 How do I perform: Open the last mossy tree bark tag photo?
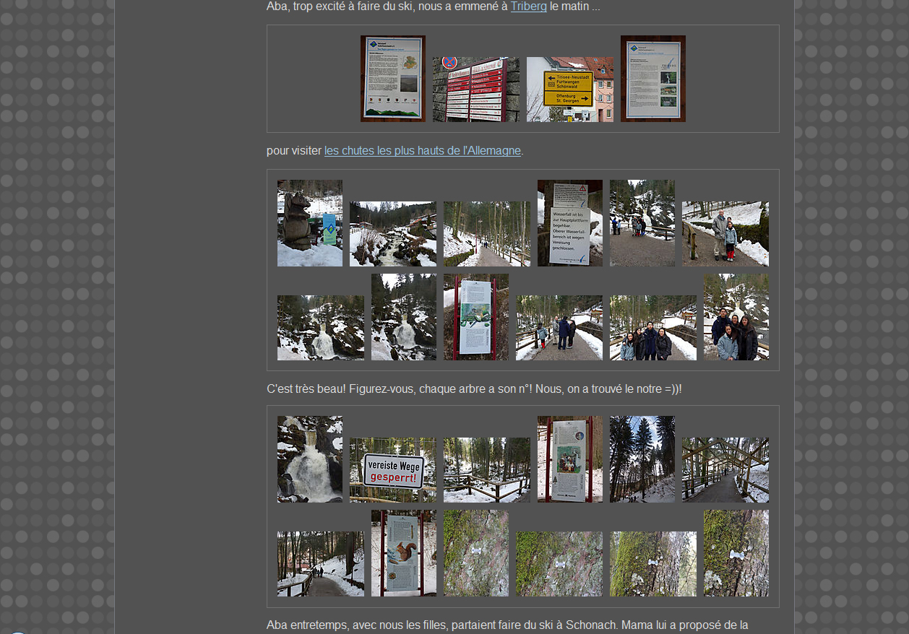(x=736, y=553)
